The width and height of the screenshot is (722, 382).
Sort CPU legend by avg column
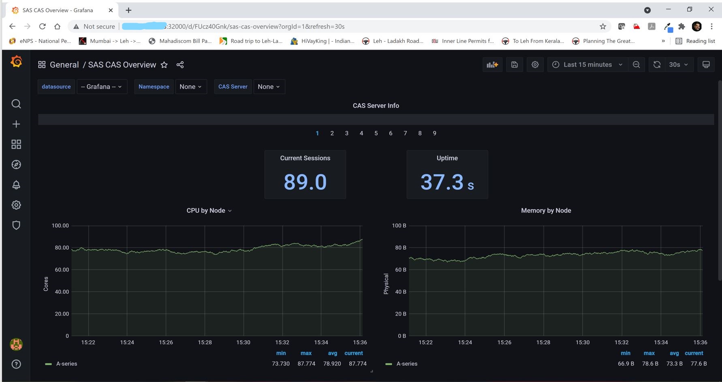click(x=332, y=353)
